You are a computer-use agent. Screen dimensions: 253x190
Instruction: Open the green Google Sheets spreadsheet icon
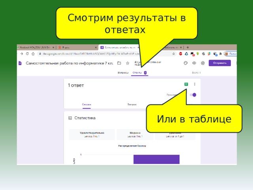[x=186, y=84]
